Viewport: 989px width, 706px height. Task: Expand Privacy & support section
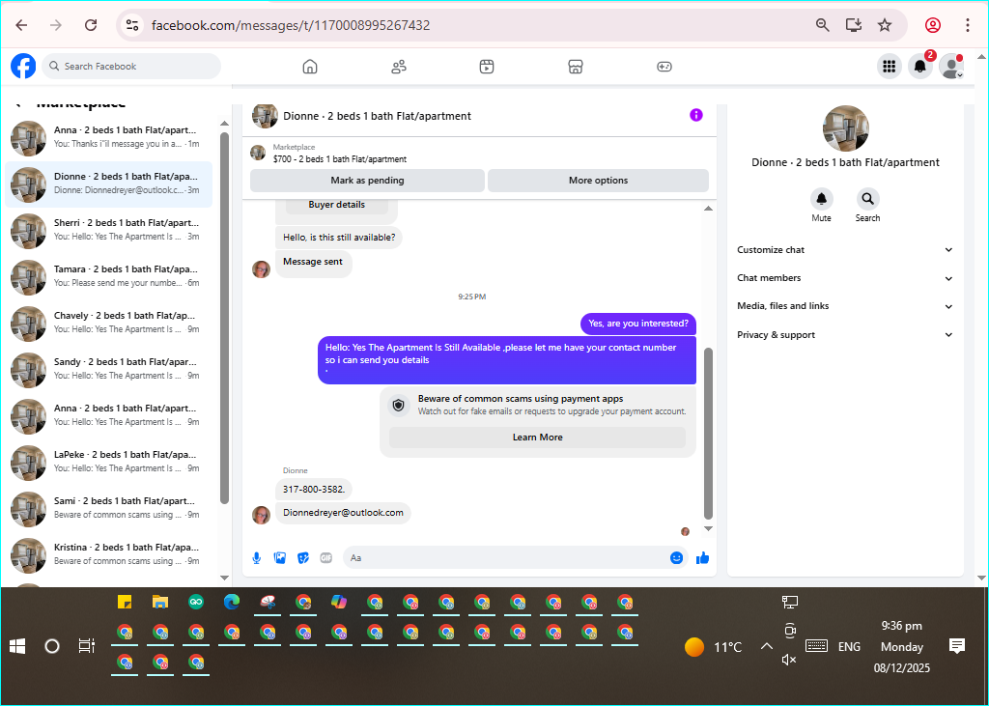point(844,335)
